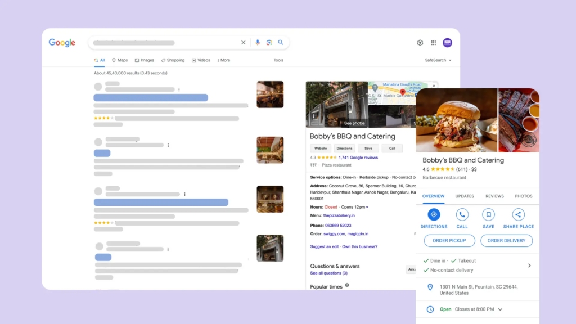Click the Save bookmark icon
576x324 pixels.
[488, 214]
